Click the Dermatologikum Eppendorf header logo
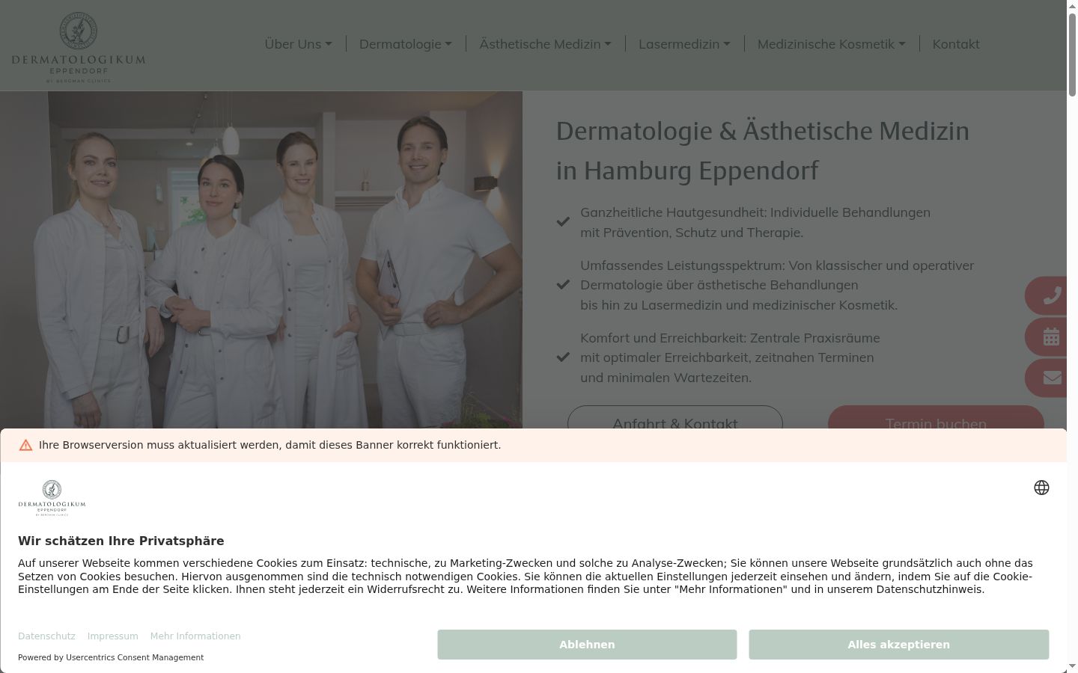Viewport: 1078px width, 673px height. click(x=79, y=47)
